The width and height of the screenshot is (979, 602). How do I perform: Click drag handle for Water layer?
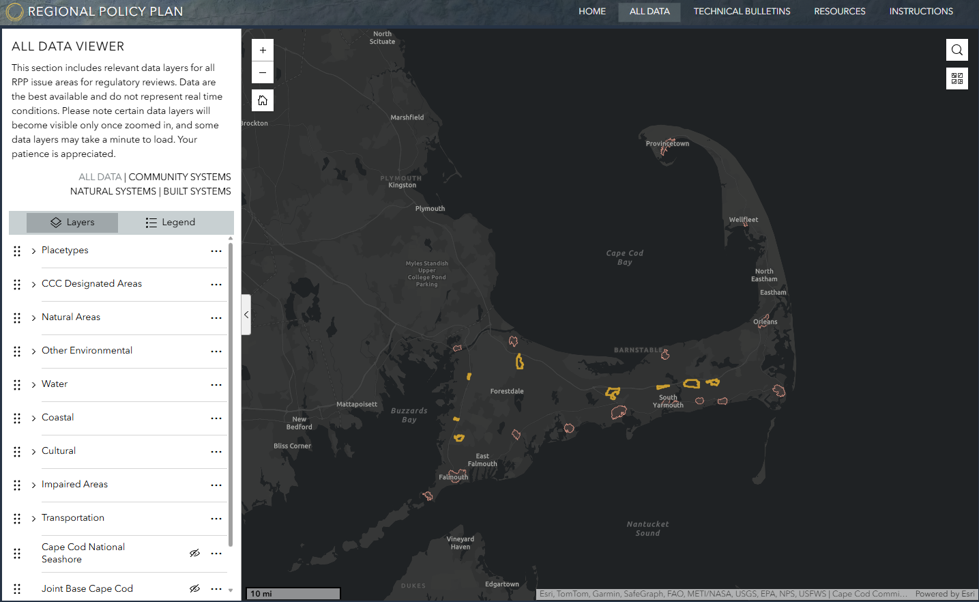click(17, 385)
